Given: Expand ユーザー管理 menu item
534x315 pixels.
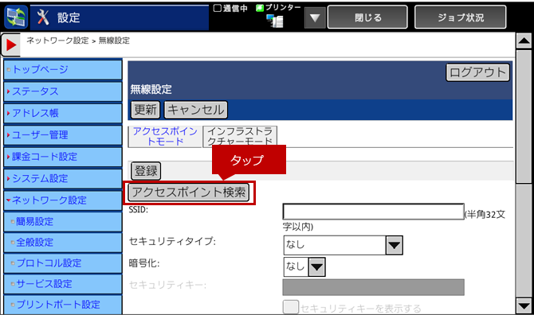Looking at the screenshot, I should [x=63, y=135].
